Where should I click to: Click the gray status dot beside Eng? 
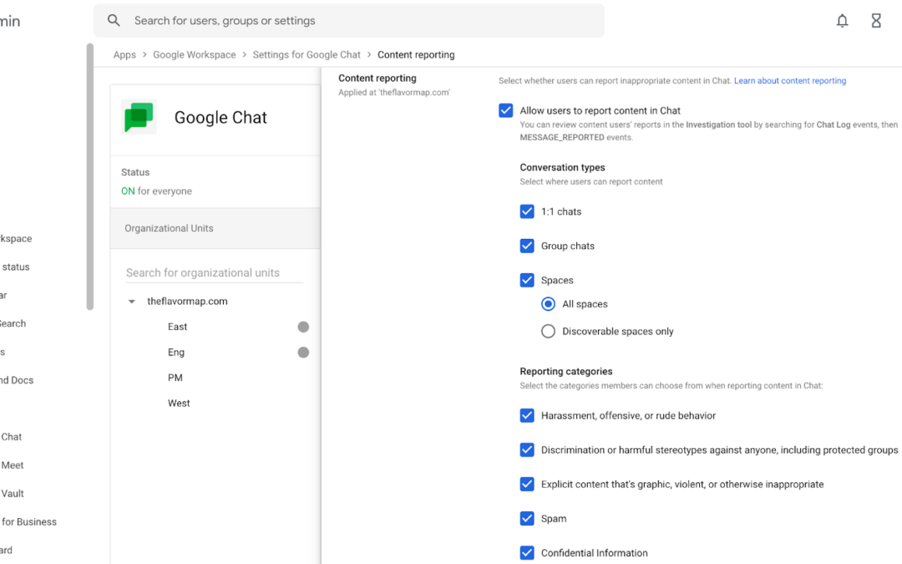coord(303,353)
